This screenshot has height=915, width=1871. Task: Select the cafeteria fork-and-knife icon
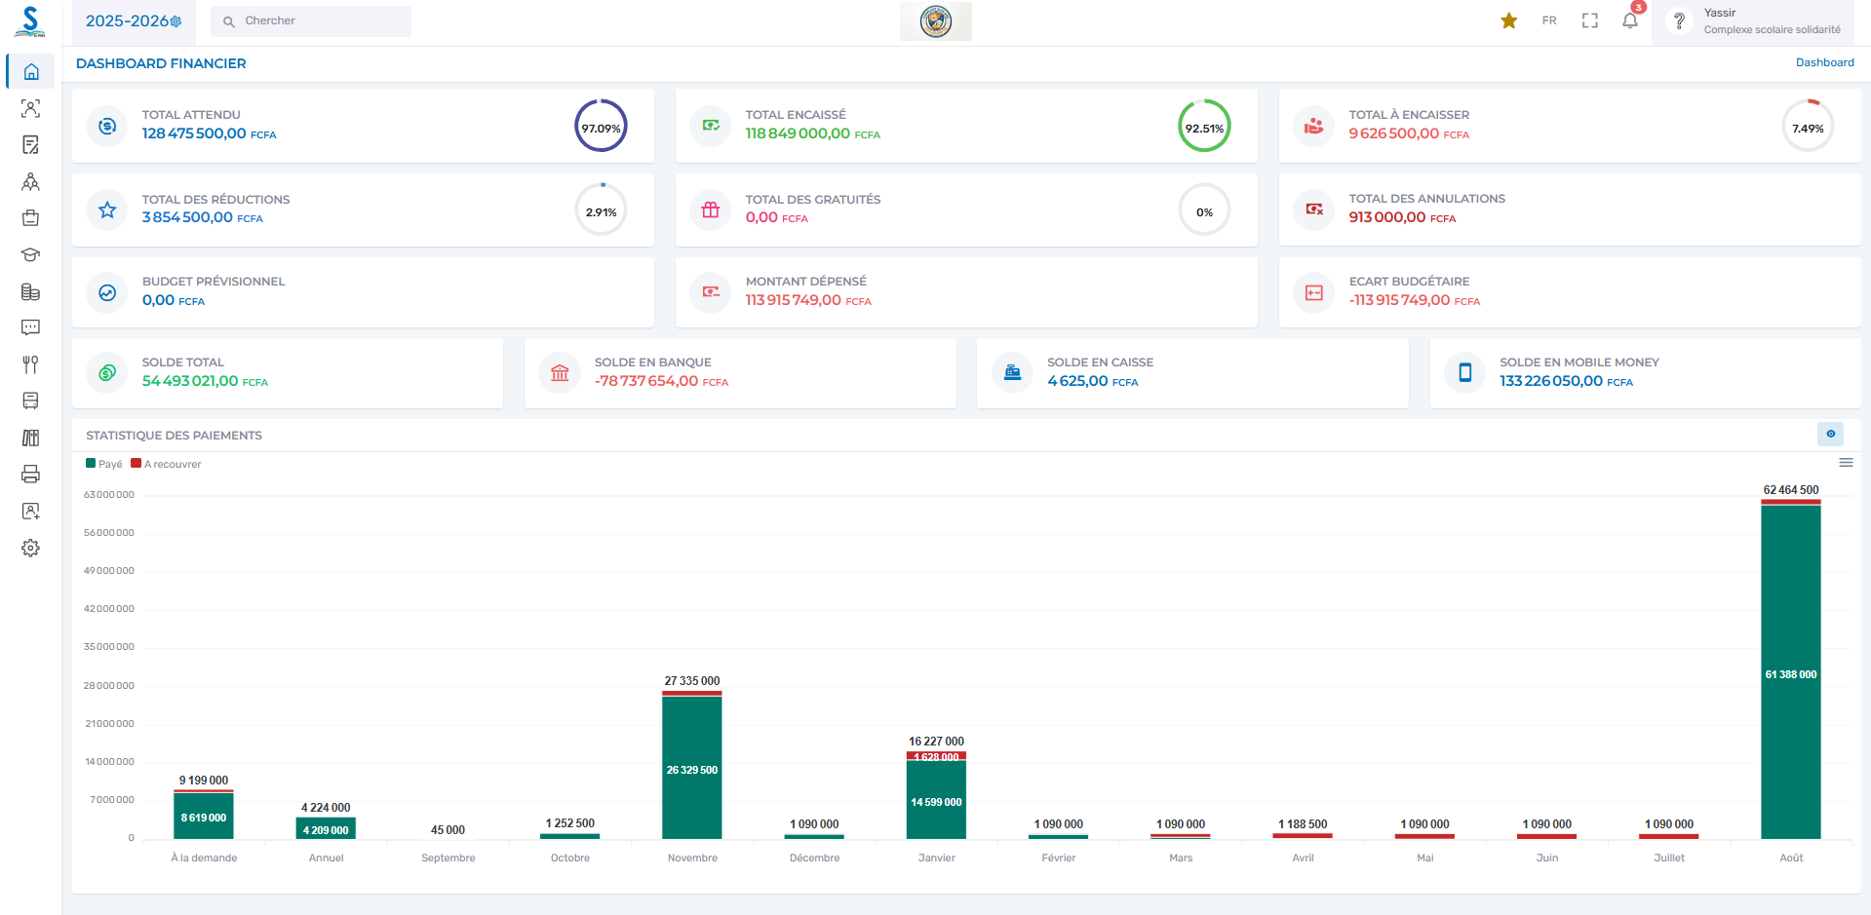pyautogui.click(x=30, y=364)
